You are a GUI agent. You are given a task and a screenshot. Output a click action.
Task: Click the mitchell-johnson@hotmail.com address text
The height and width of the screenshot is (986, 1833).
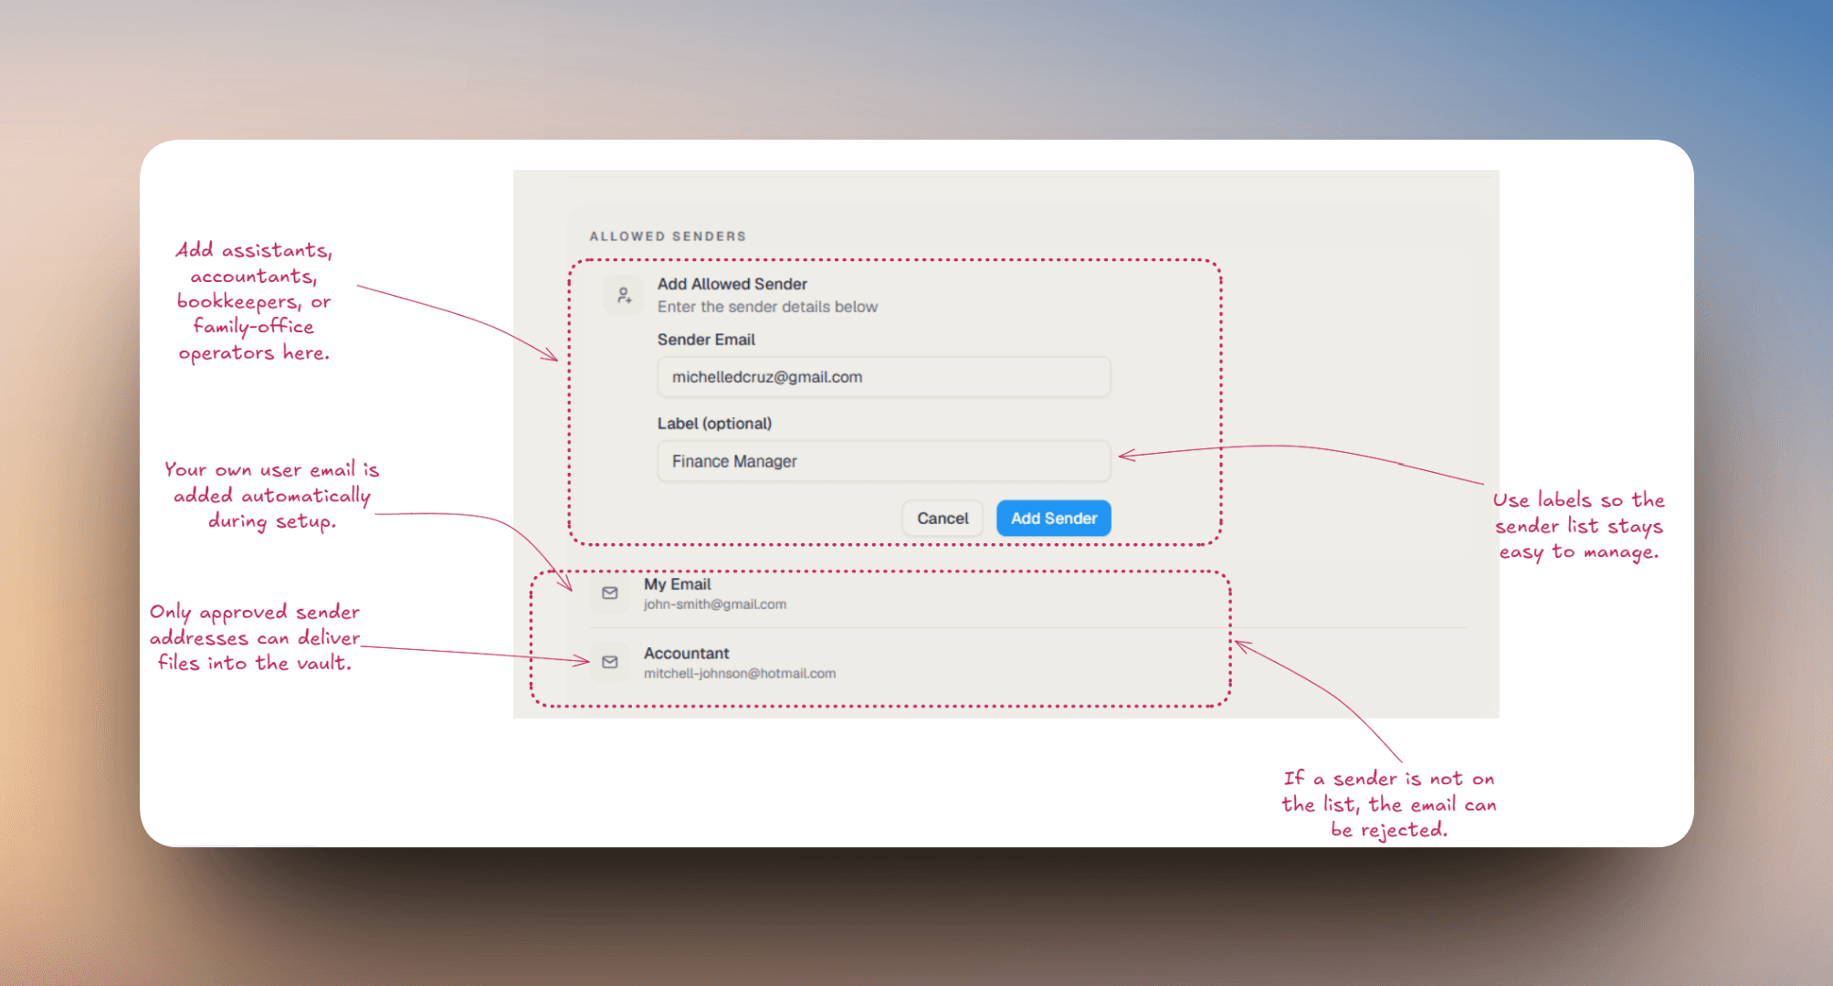click(x=739, y=674)
